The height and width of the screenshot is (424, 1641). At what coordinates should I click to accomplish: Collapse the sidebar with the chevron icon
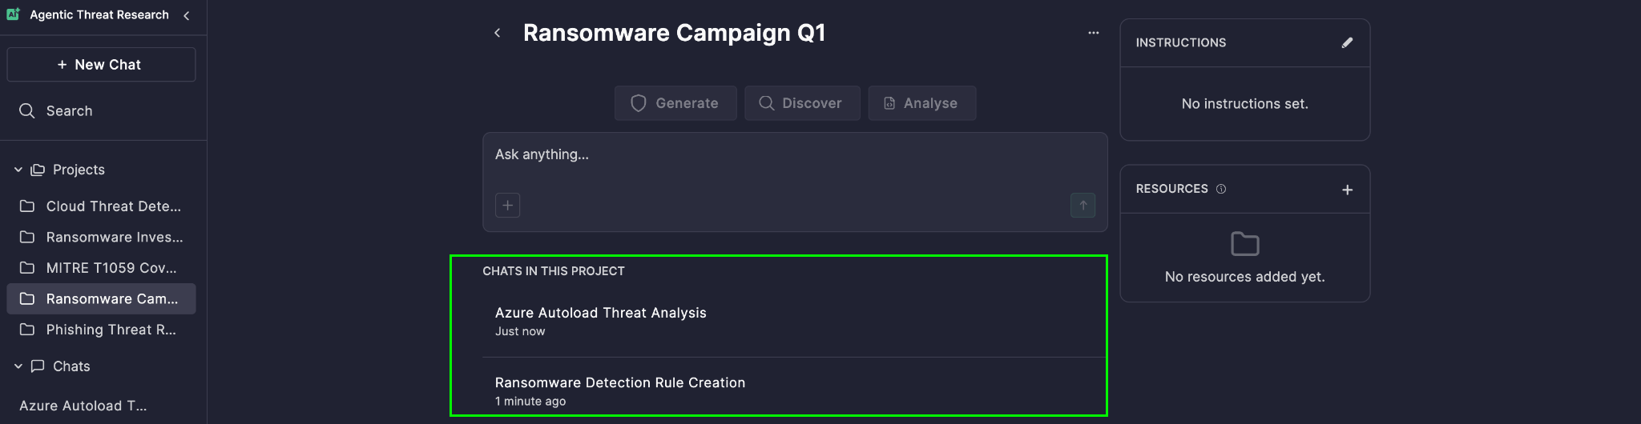(x=187, y=15)
